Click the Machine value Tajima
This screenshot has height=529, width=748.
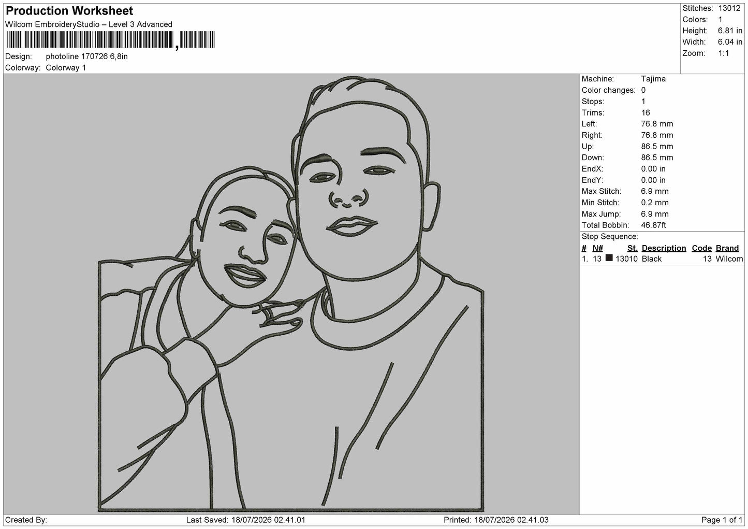click(653, 79)
